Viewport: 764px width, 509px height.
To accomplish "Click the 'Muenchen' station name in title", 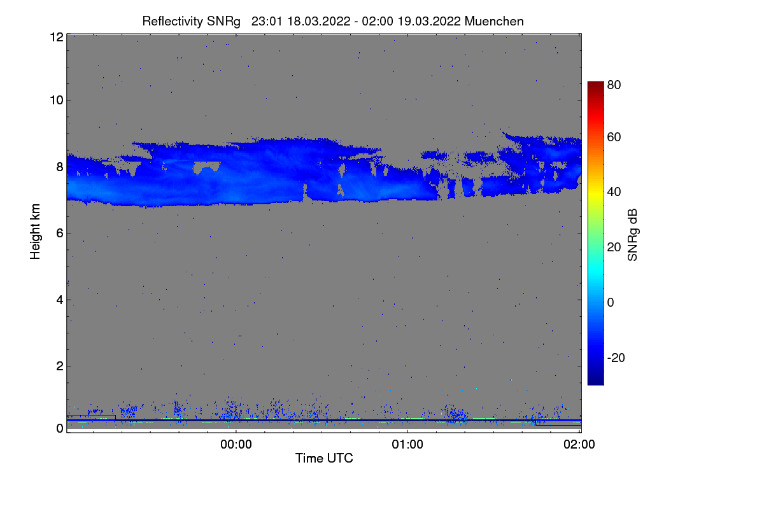I will (x=494, y=22).
